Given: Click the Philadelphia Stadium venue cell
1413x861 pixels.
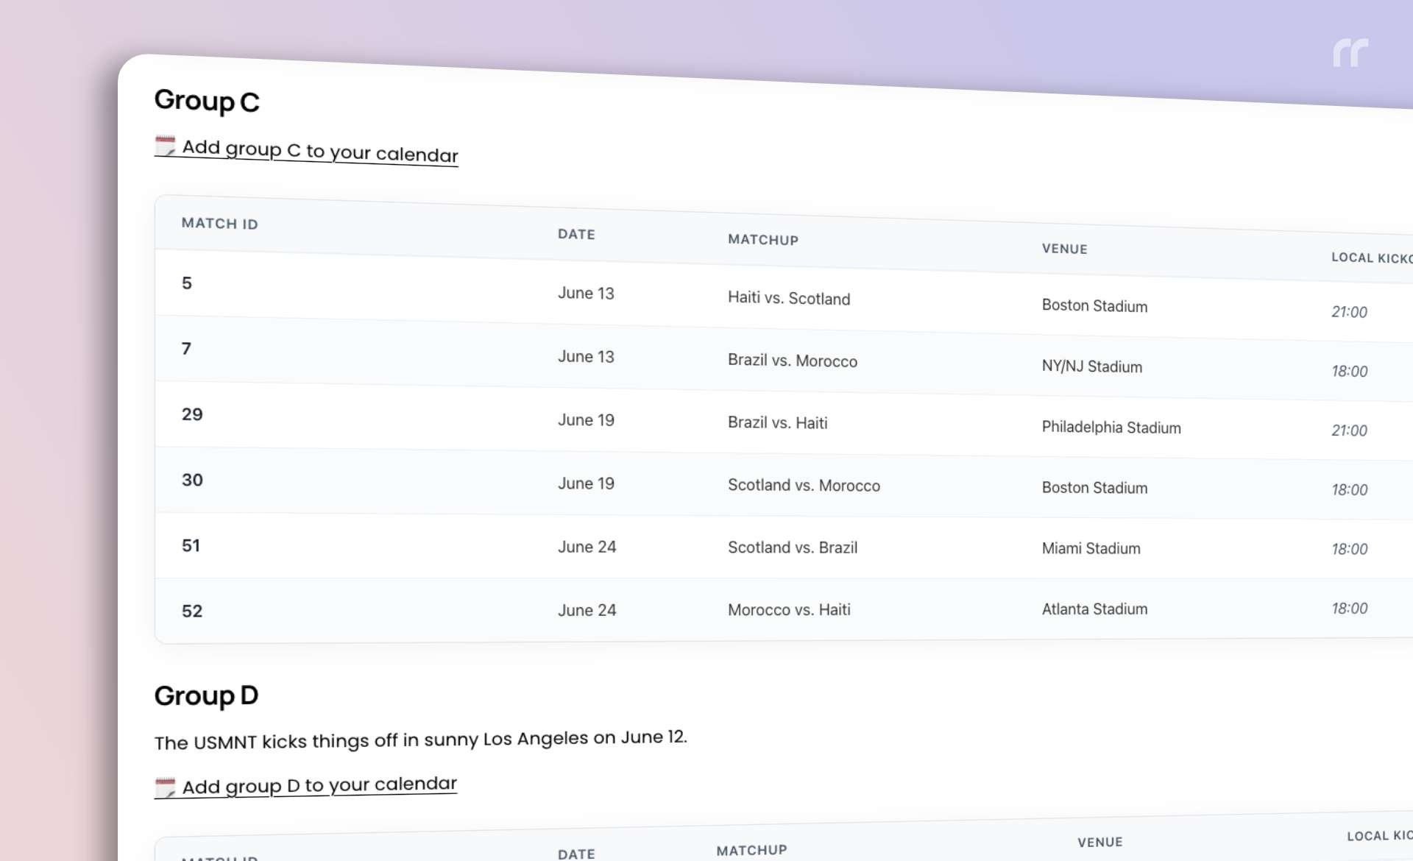Looking at the screenshot, I should point(1111,428).
